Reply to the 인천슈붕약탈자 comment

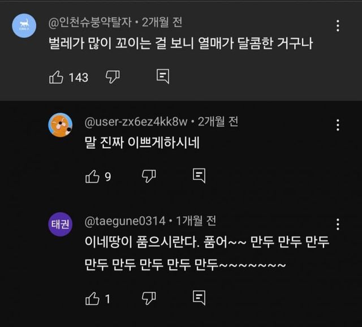click(x=163, y=77)
